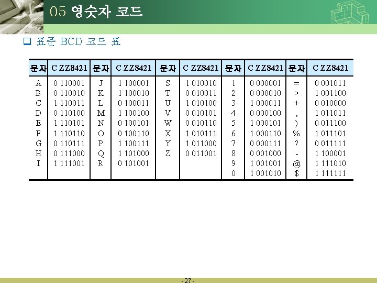The height and width of the screenshot is (283, 377).
Task: Click the question mark symbol cell
Action: [x=296, y=144]
